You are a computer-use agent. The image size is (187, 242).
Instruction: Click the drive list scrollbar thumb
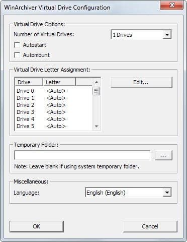(97, 91)
